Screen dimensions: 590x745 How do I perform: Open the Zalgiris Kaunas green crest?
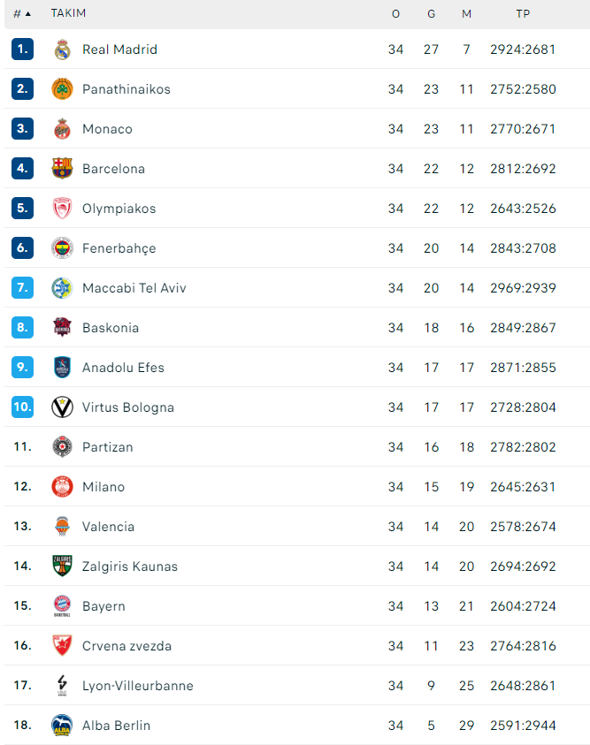(x=62, y=566)
